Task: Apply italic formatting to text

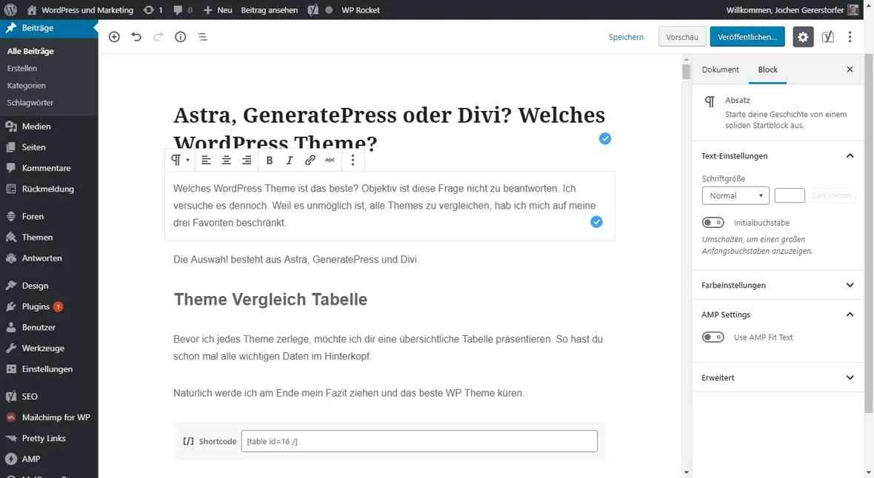Action: [290, 161]
